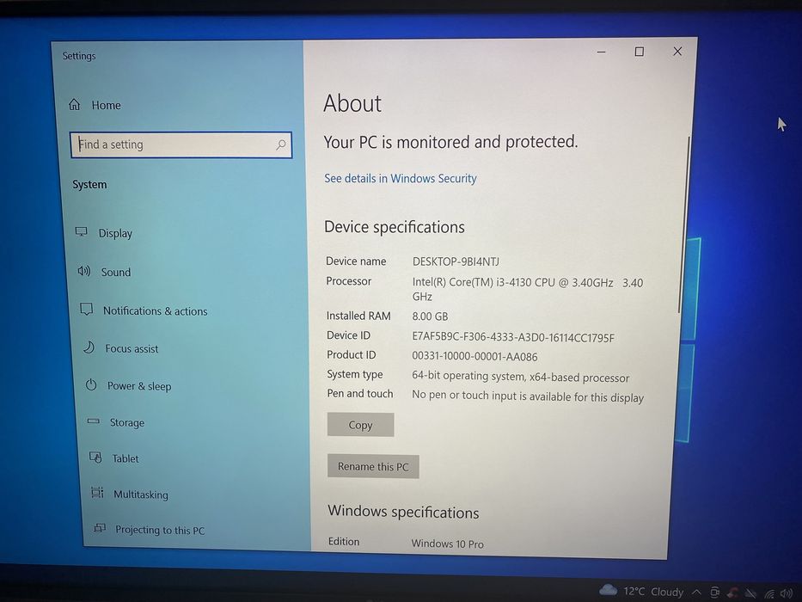This screenshot has width=802, height=602.
Task: Select the Tablet icon
Action: 95,457
